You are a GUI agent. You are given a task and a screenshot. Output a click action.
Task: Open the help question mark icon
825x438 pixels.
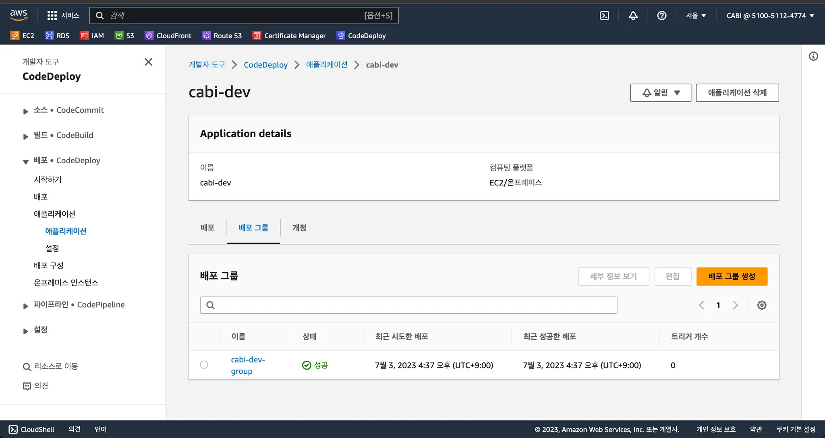tap(661, 16)
